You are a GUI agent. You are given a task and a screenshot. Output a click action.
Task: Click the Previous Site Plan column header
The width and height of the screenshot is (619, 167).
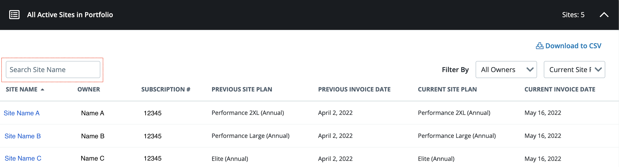[242, 89]
